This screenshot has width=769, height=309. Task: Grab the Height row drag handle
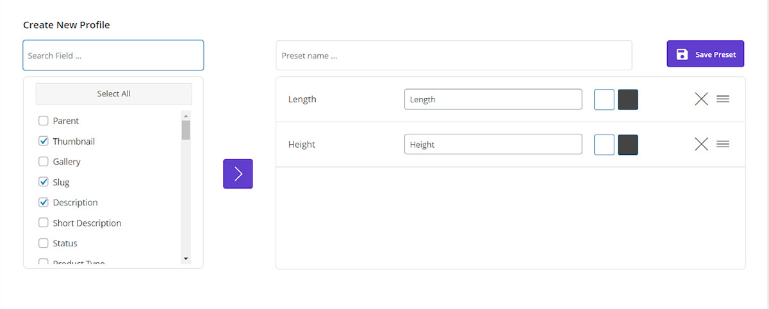pos(723,145)
